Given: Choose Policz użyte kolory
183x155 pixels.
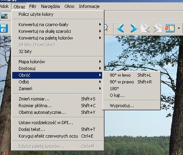Looking at the screenshot, I should pyautogui.click(x=57, y=14).
